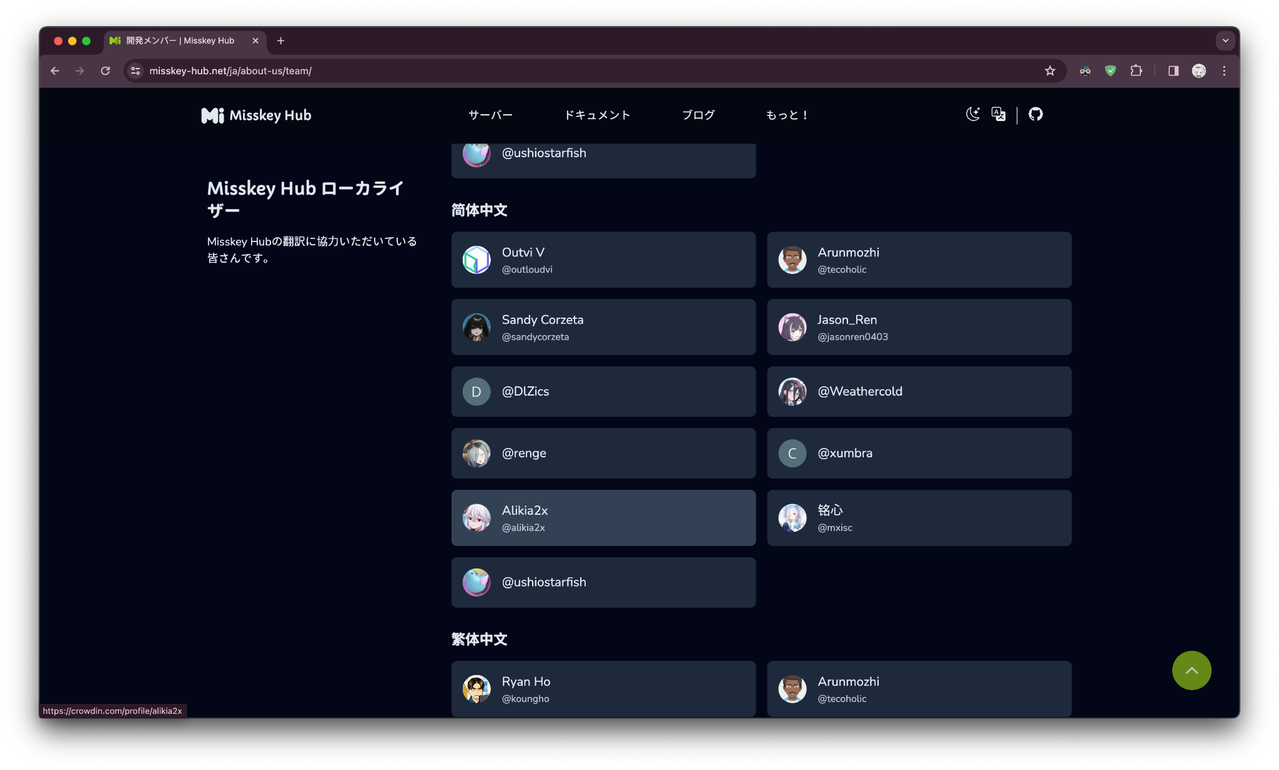
Task: Expand the tab search dropdown chevron
Action: pos(1225,41)
